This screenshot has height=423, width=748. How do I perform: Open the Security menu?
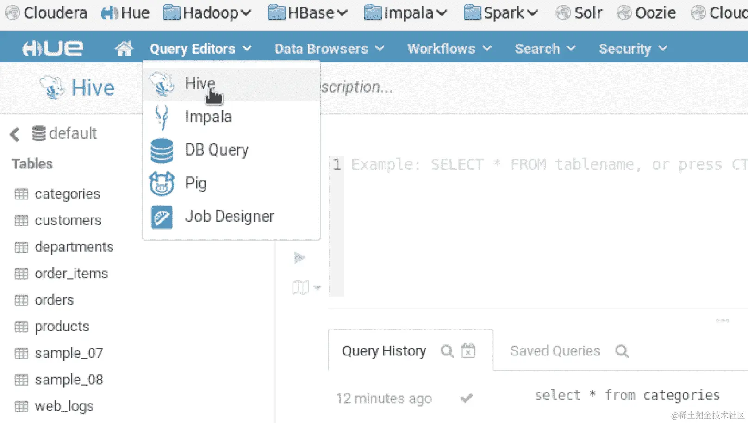tap(633, 49)
